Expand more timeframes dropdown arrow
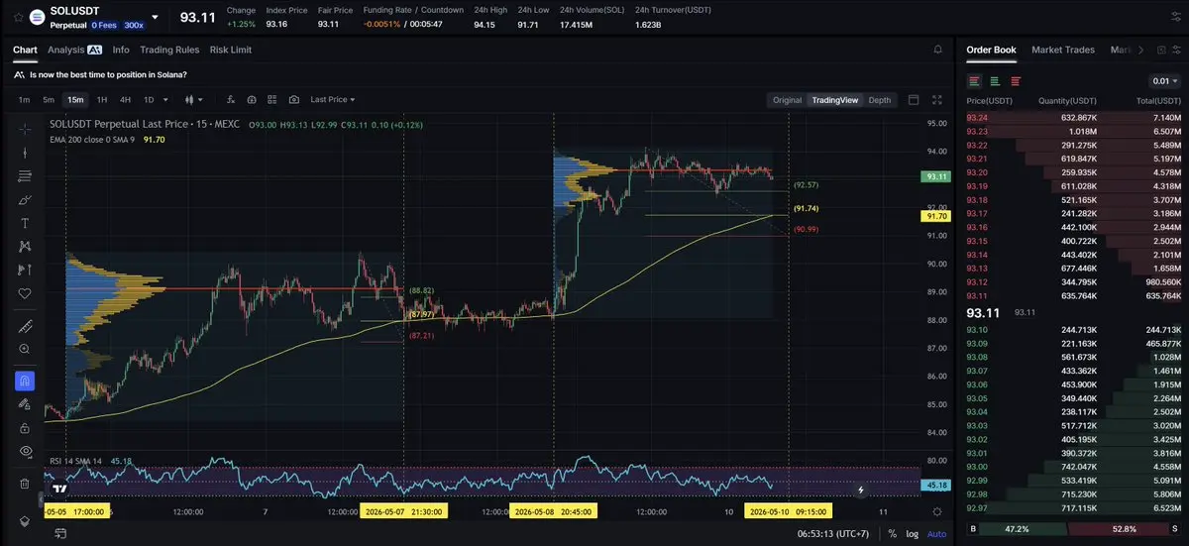 coord(164,100)
